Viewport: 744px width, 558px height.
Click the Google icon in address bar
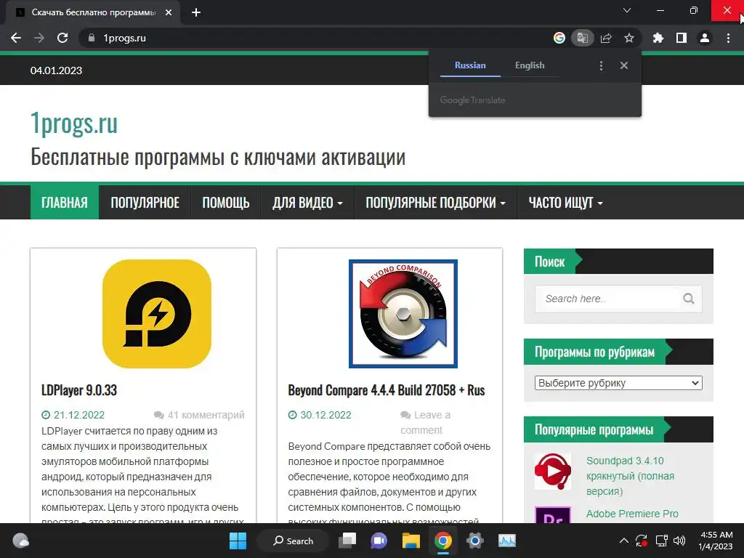click(x=559, y=38)
